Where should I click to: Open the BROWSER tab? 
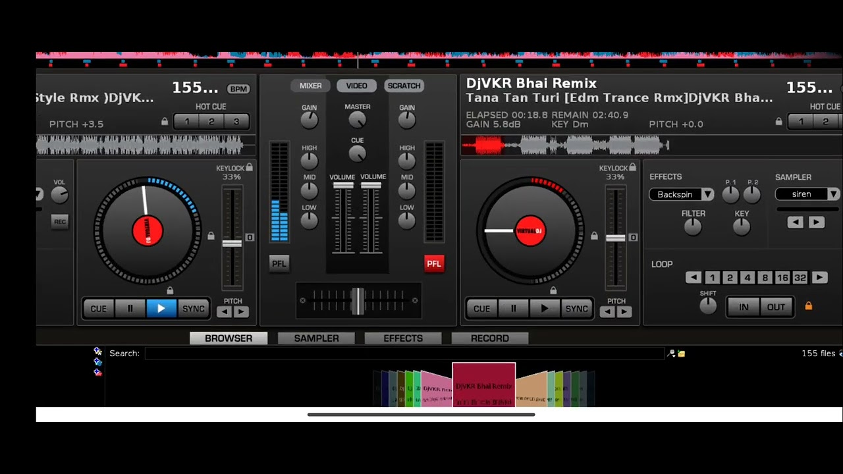[229, 338]
